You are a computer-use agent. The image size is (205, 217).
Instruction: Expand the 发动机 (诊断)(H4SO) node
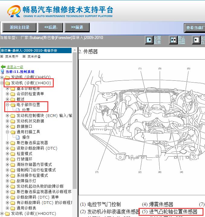(2, 77)
